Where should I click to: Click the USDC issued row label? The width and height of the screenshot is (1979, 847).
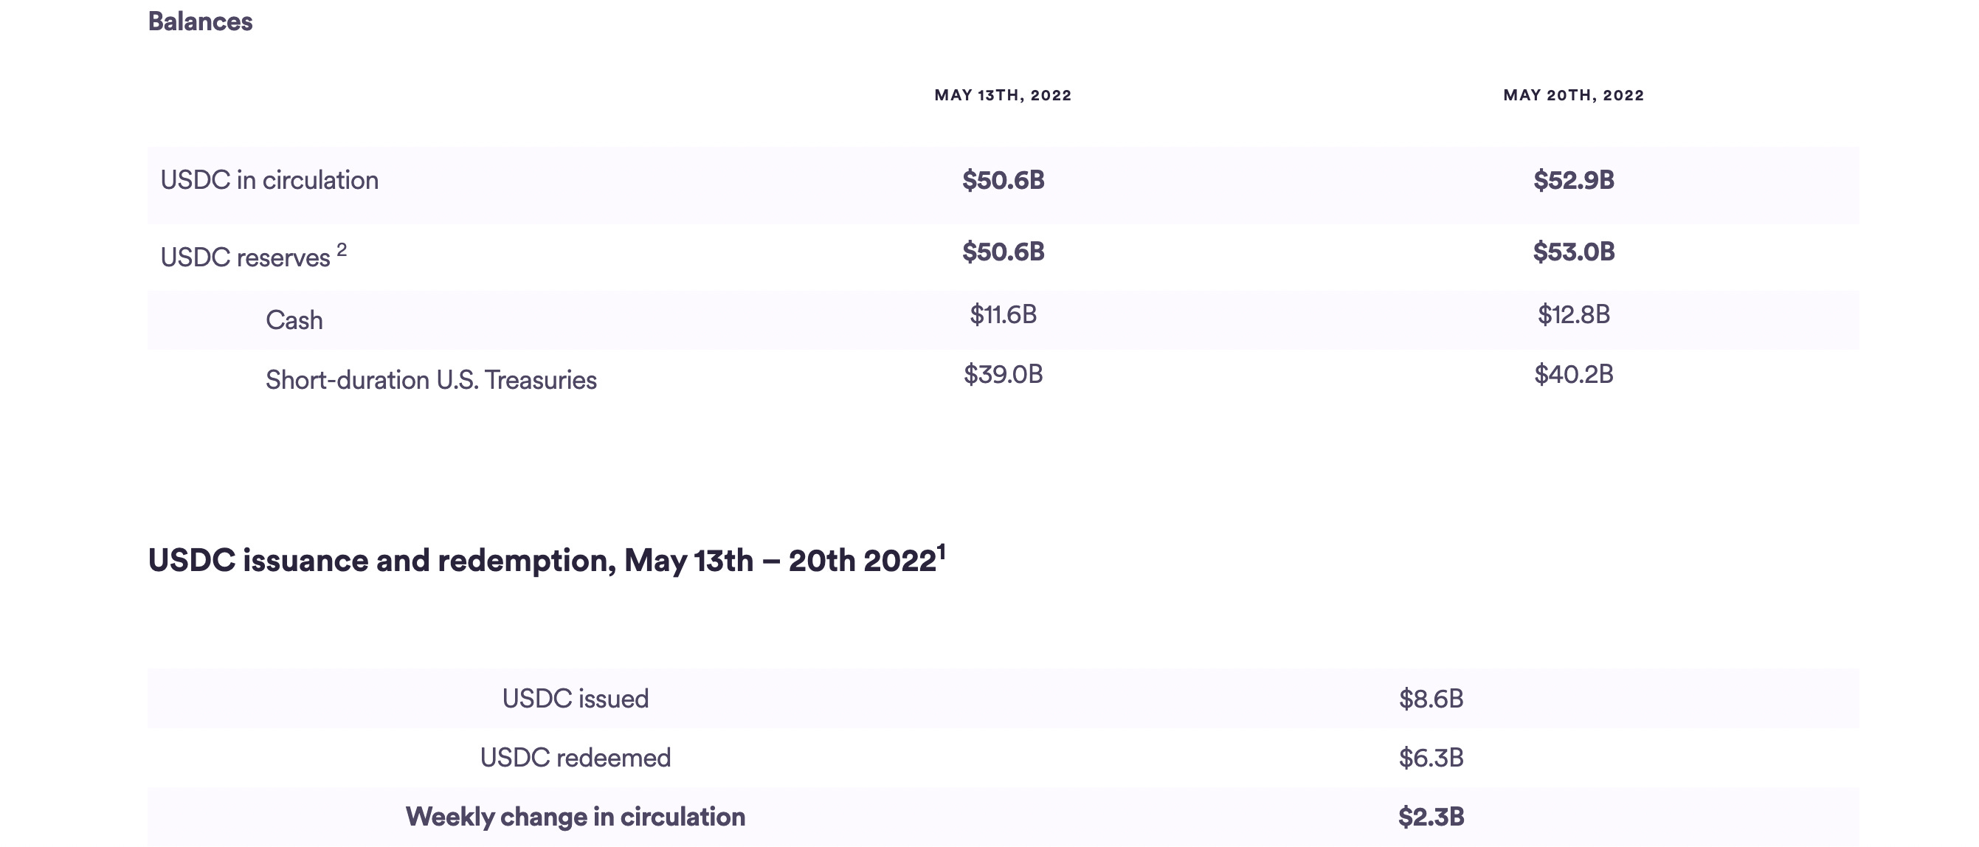pyautogui.click(x=576, y=699)
